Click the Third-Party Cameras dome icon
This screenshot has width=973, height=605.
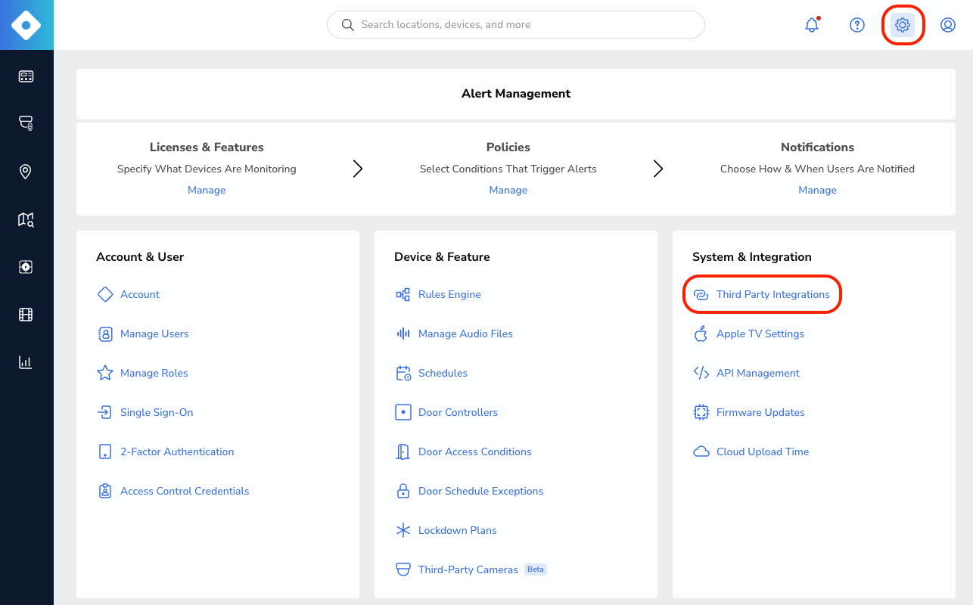click(403, 569)
